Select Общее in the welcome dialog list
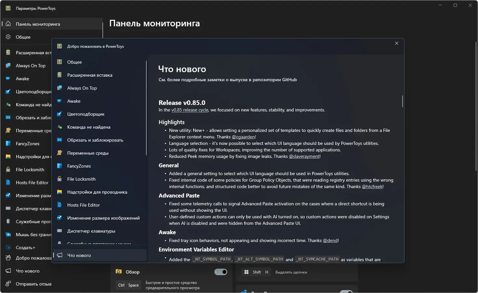 [100, 62]
